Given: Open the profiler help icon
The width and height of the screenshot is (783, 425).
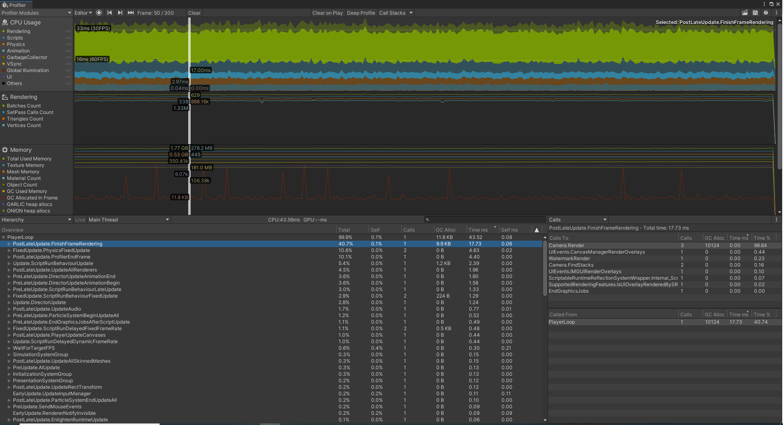Looking at the screenshot, I should tap(766, 13).
